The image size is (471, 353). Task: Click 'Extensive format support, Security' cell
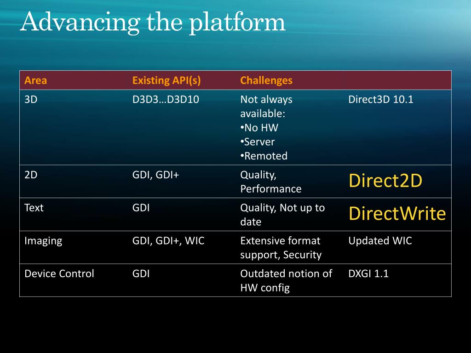tap(281, 248)
